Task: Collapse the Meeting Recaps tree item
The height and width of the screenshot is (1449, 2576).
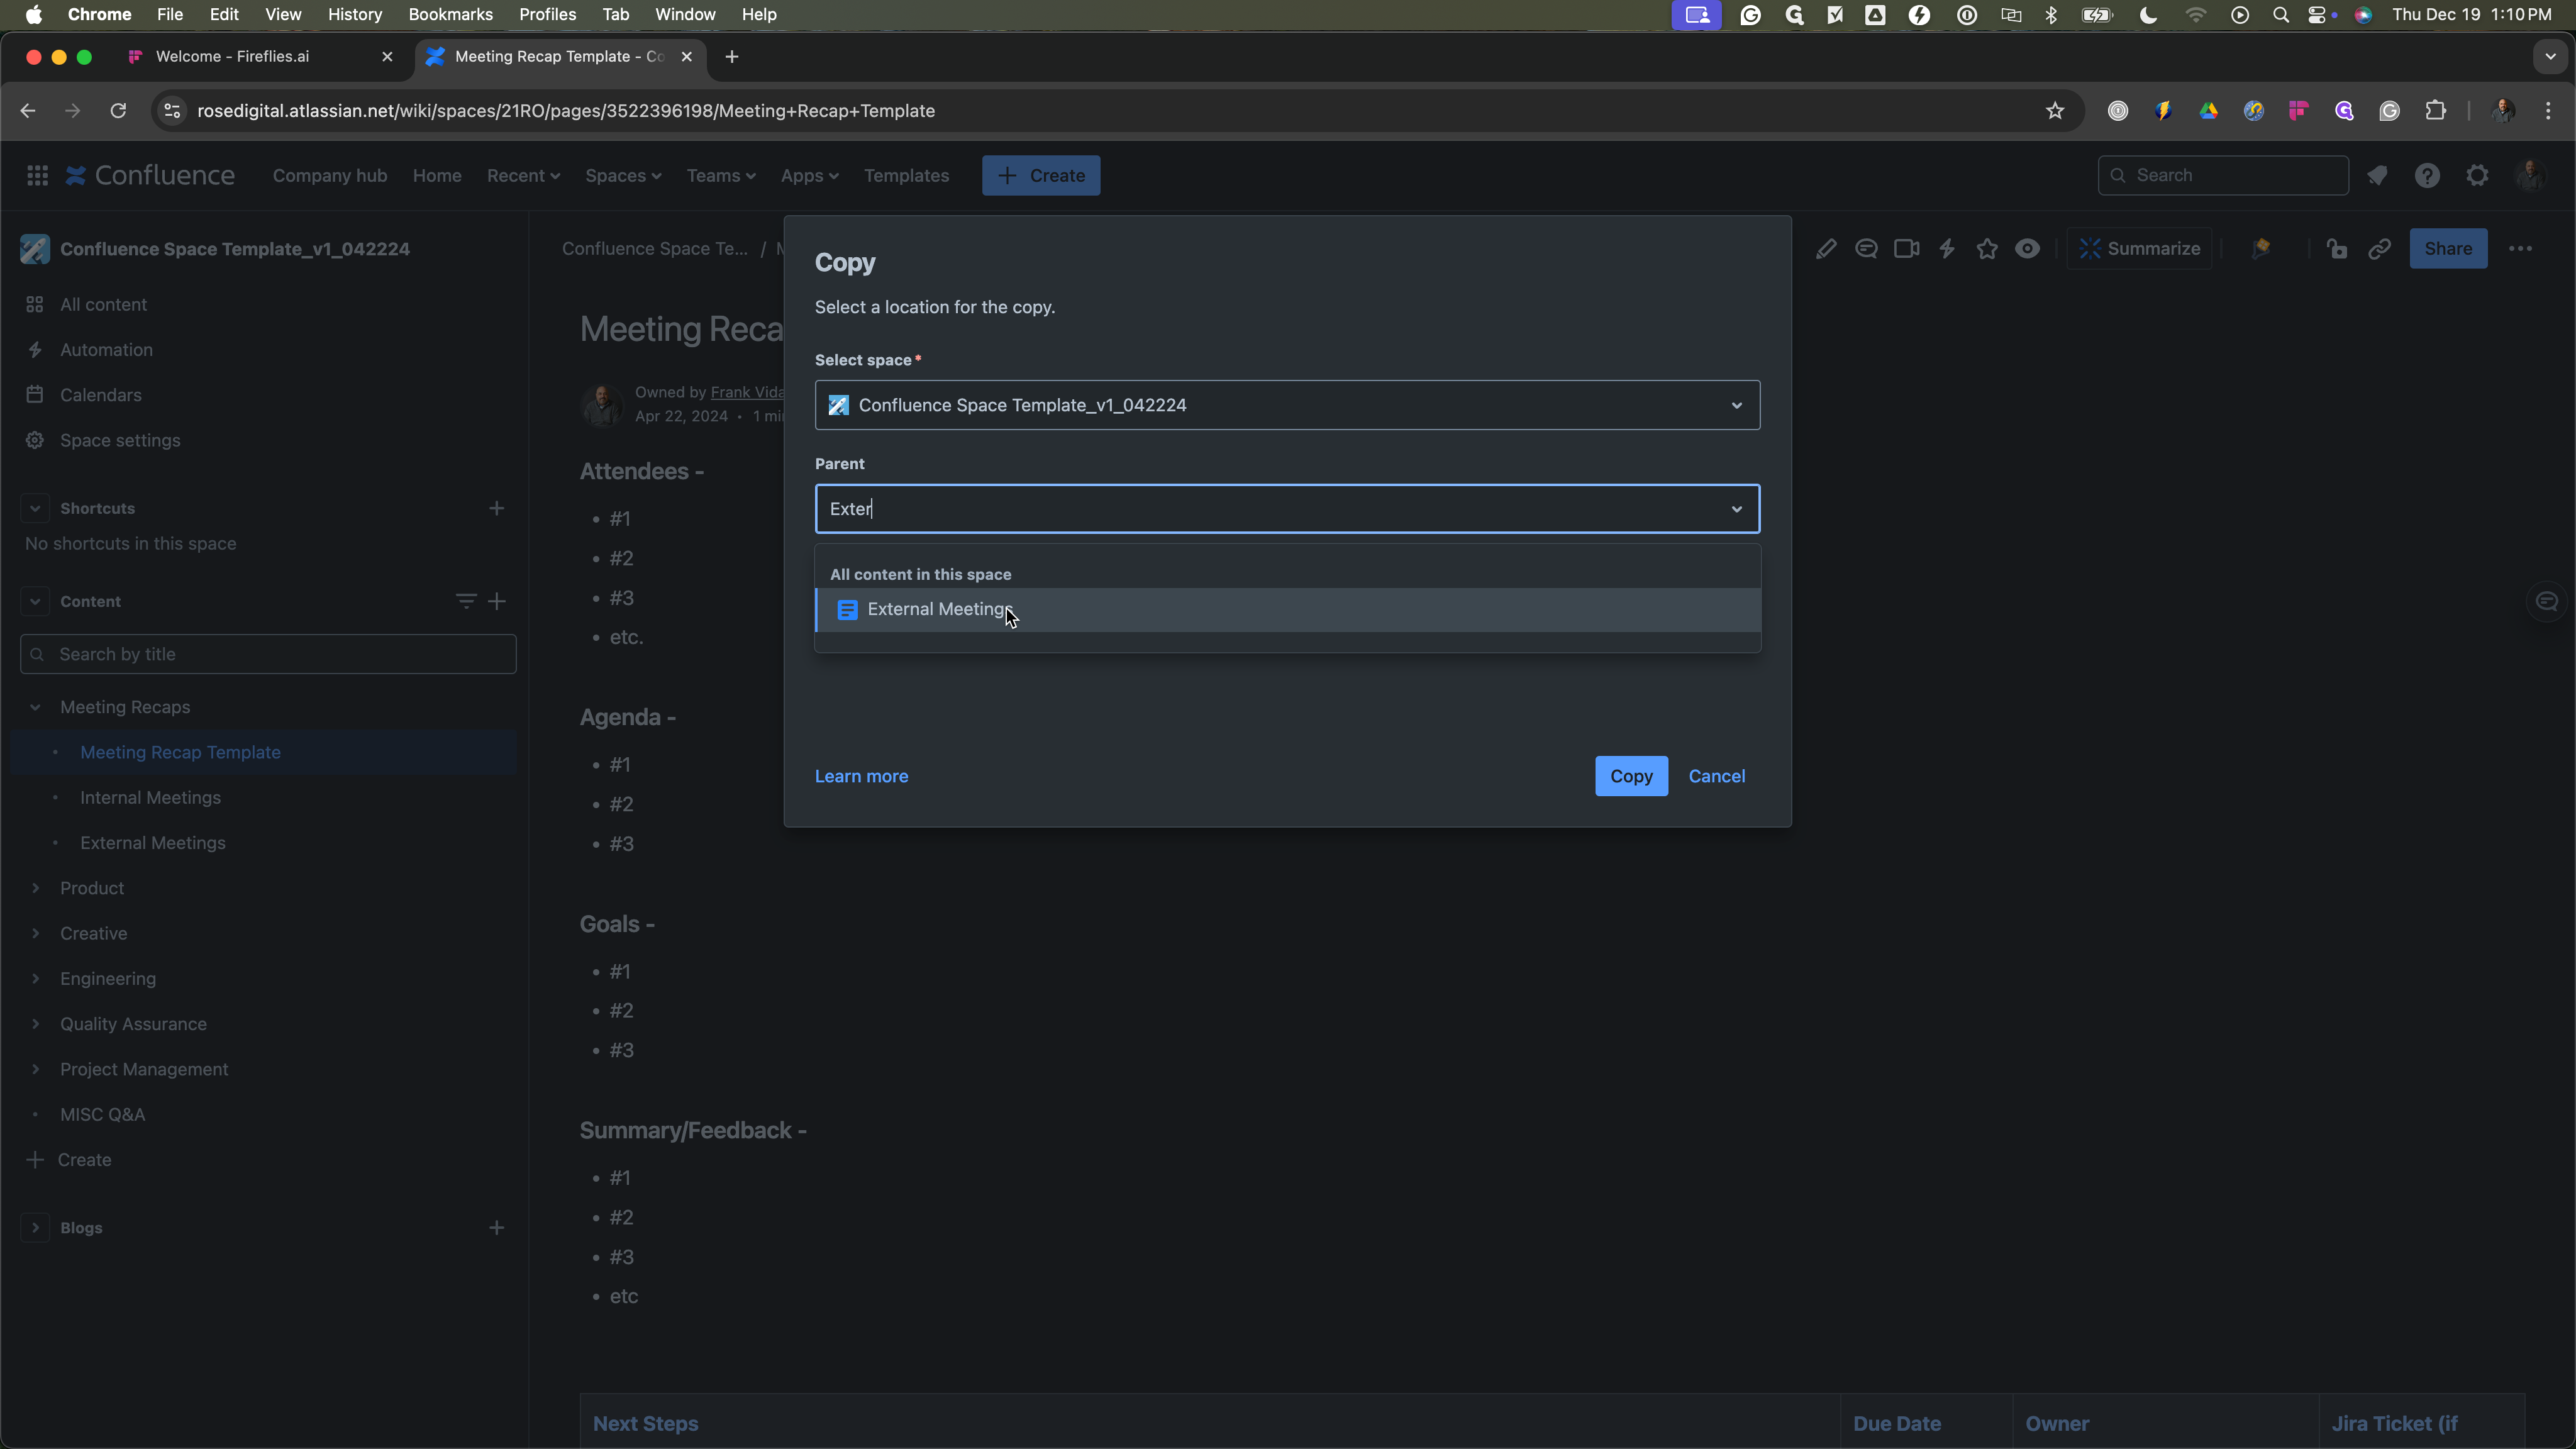Action: click(35, 707)
